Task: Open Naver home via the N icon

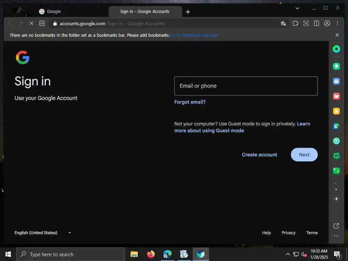Action: [42, 23]
